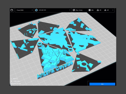This screenshot has width=126, height=94.
Task: Click the pencil rename icon
Action: 12,81
